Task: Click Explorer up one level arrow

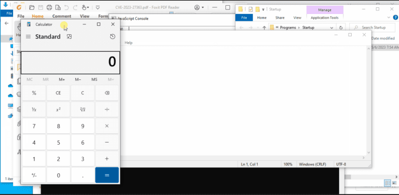Action: click(264, 27)
